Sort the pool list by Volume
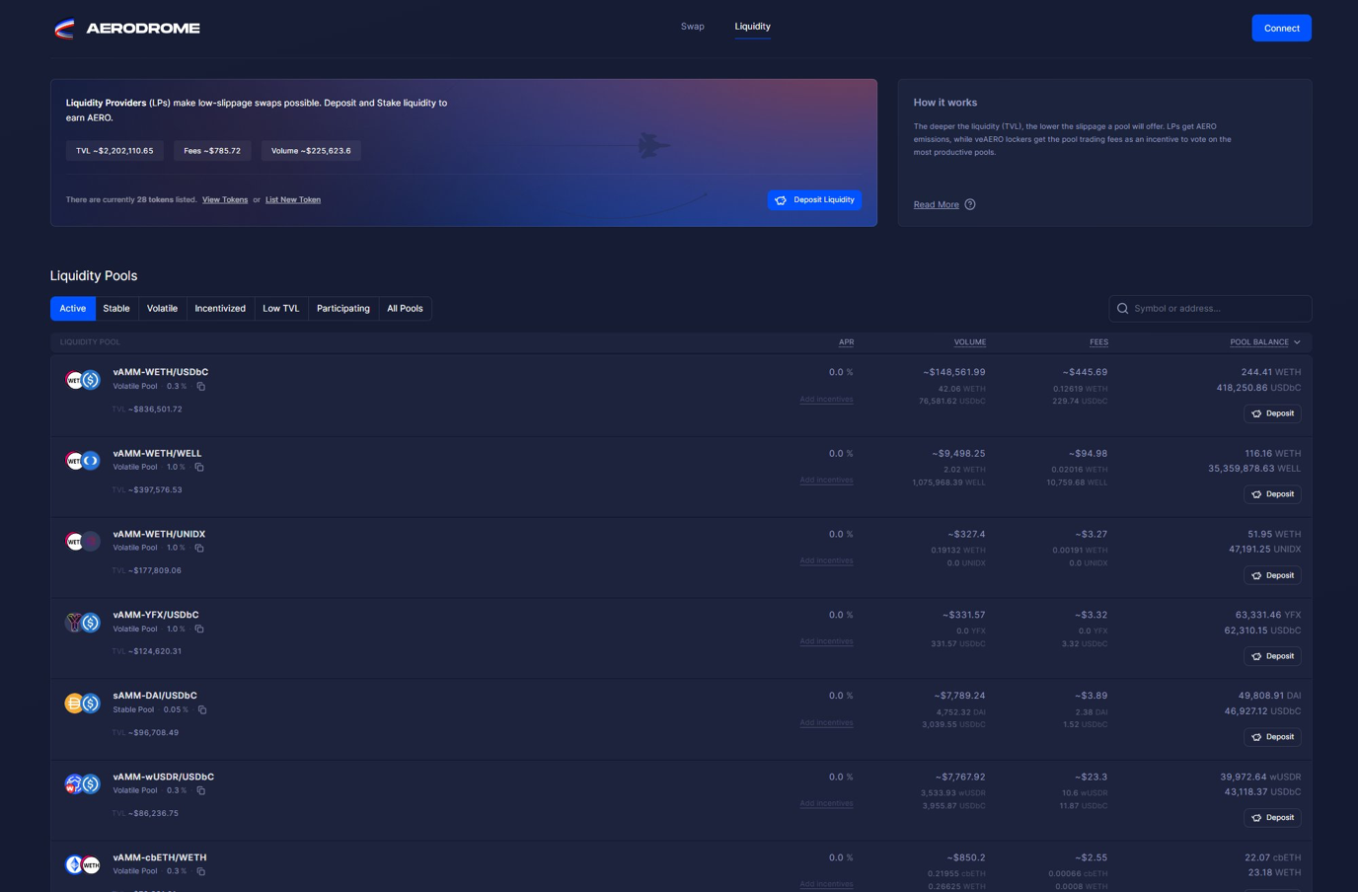Viewport: 1358px width, 892px height. point(969,342)
